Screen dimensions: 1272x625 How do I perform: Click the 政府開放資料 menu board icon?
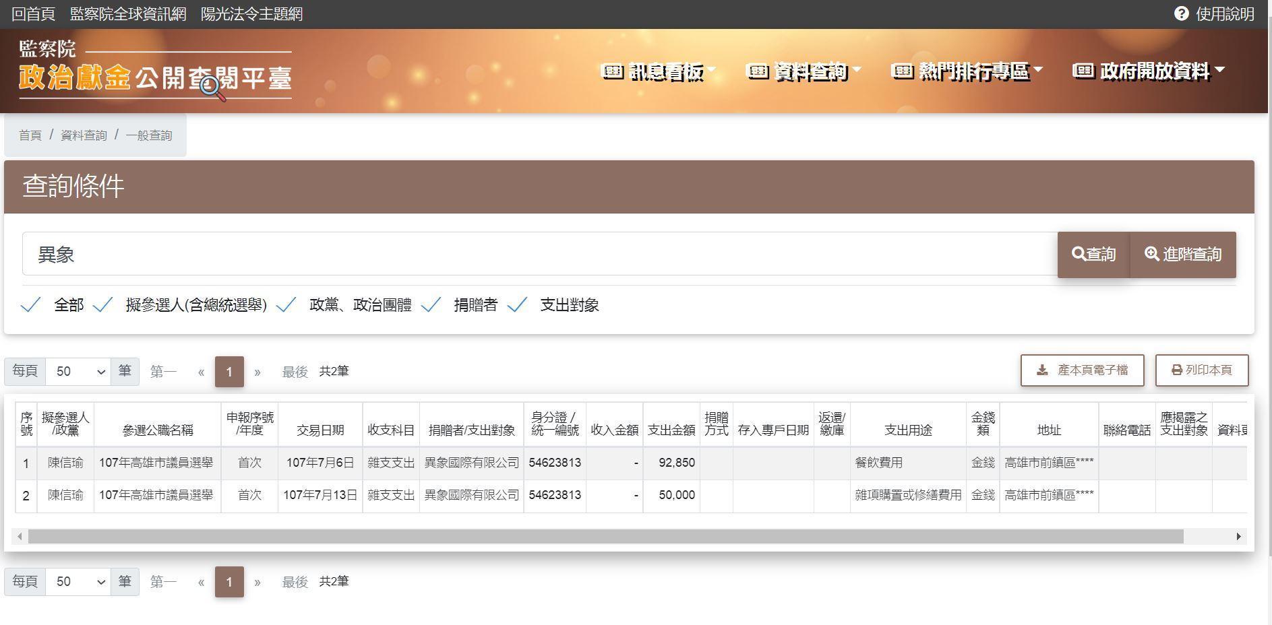tap(1083, 71)
